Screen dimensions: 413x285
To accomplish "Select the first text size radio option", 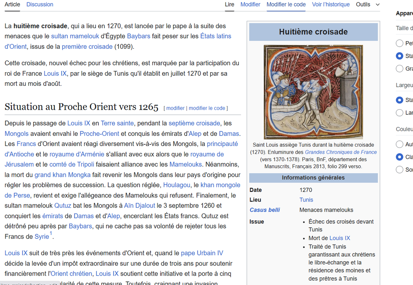I will tap(400, 43).
